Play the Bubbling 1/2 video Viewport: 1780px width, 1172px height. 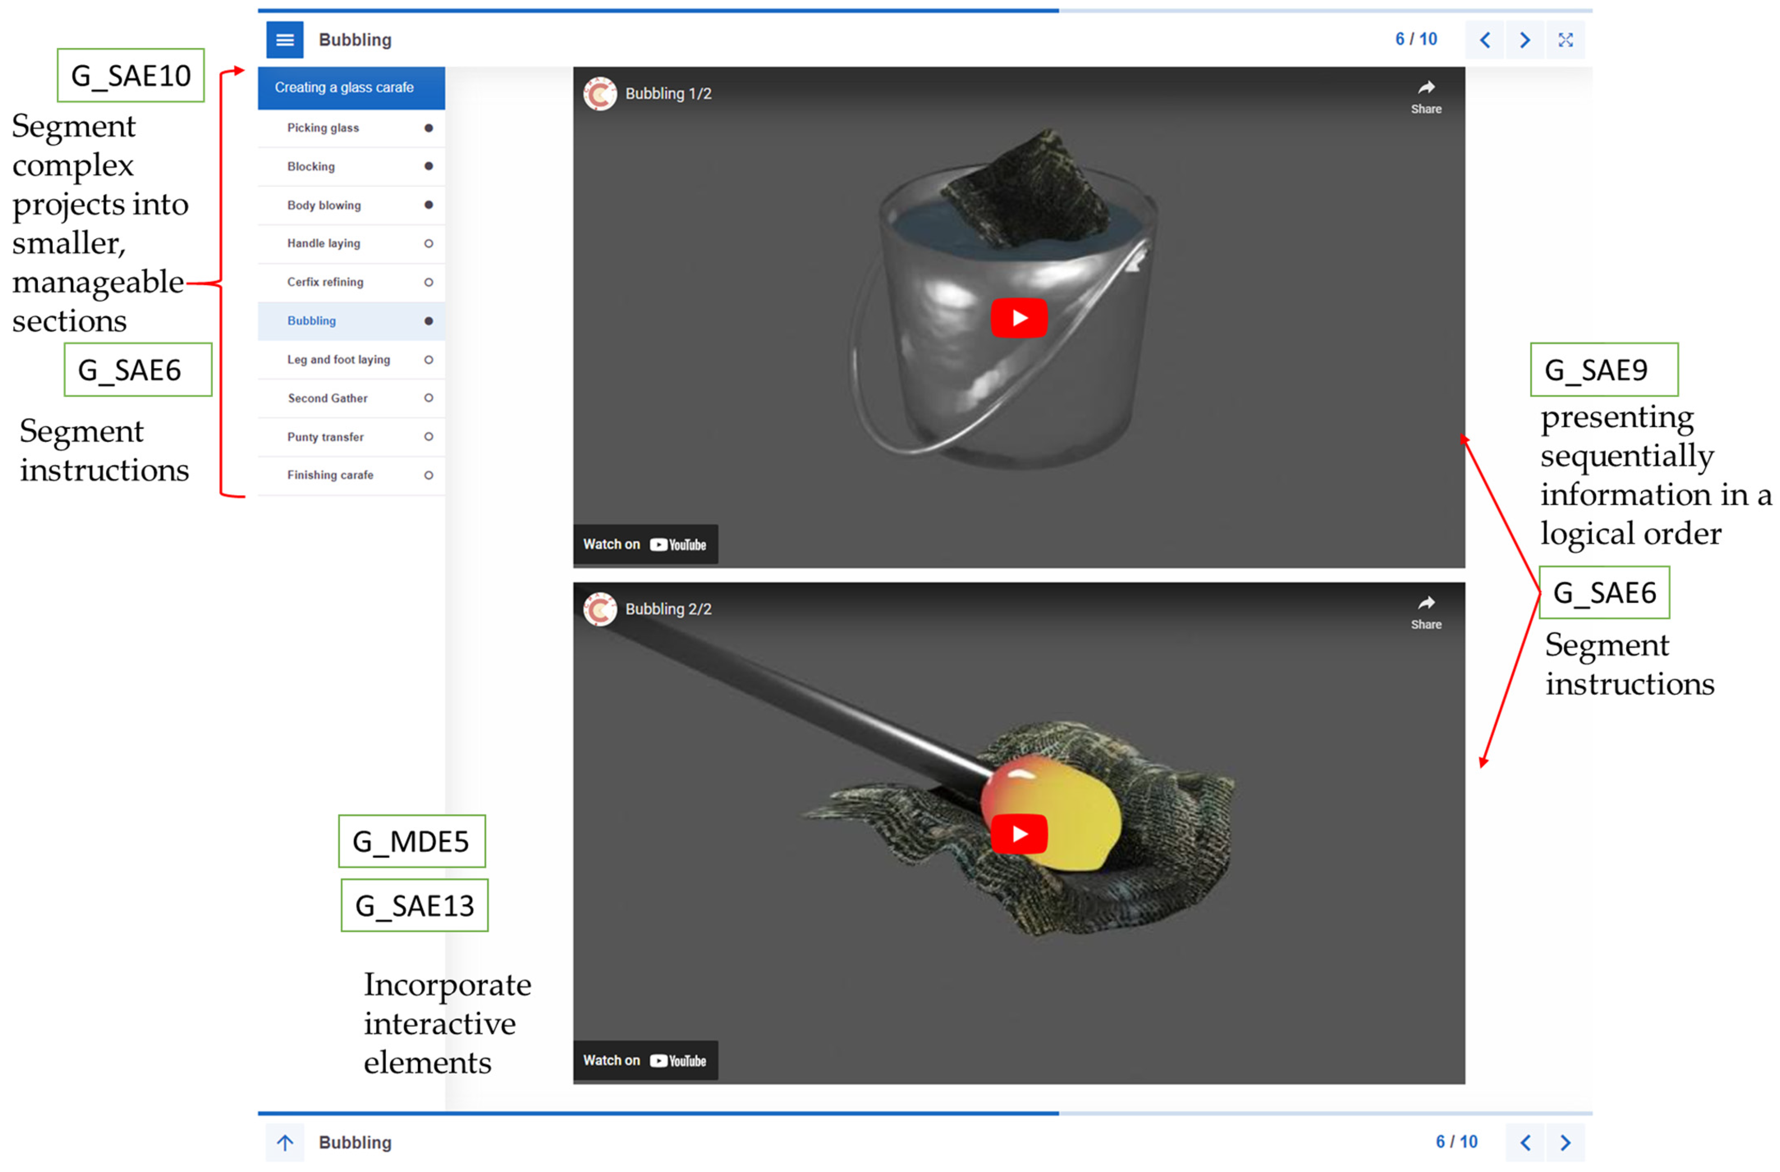pos(1019,318)
